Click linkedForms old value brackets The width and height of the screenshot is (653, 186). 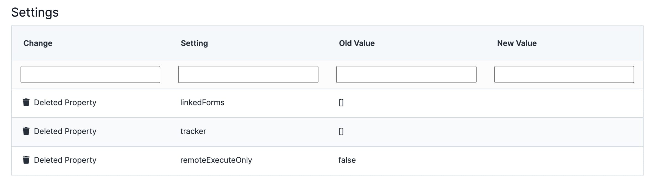pos(341,103)
